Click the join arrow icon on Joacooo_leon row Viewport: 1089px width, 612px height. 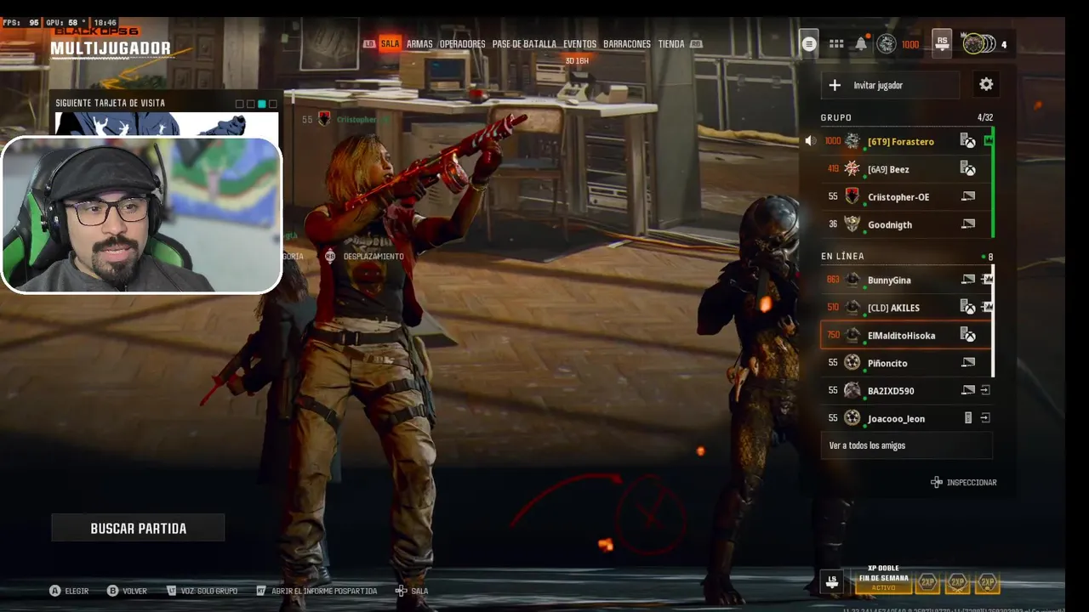(985, 418)
